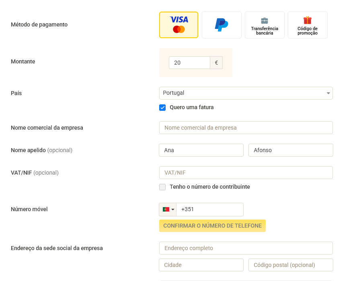This screenshot has height=281, width=361.
Task: Edit the first name field Ana
Action: pos(201,150)
